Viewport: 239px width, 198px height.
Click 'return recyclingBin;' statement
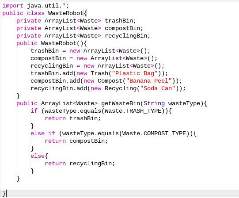[80, 164]
